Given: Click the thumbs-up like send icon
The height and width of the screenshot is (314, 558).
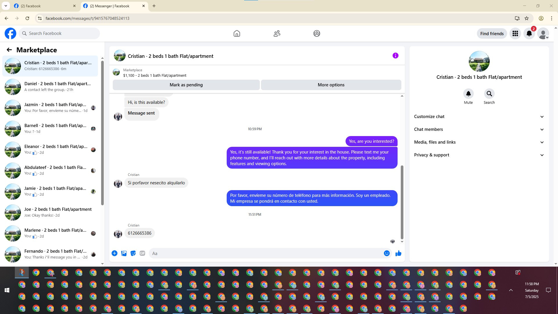Looking at the screenshot, I should [398, 253].
